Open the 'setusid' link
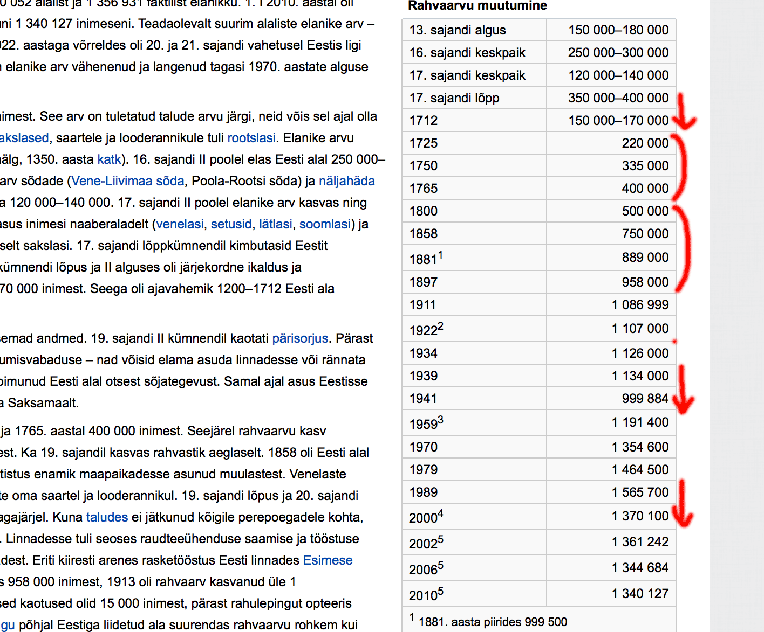Screen dimensions: 764x632 click(231, 224)
